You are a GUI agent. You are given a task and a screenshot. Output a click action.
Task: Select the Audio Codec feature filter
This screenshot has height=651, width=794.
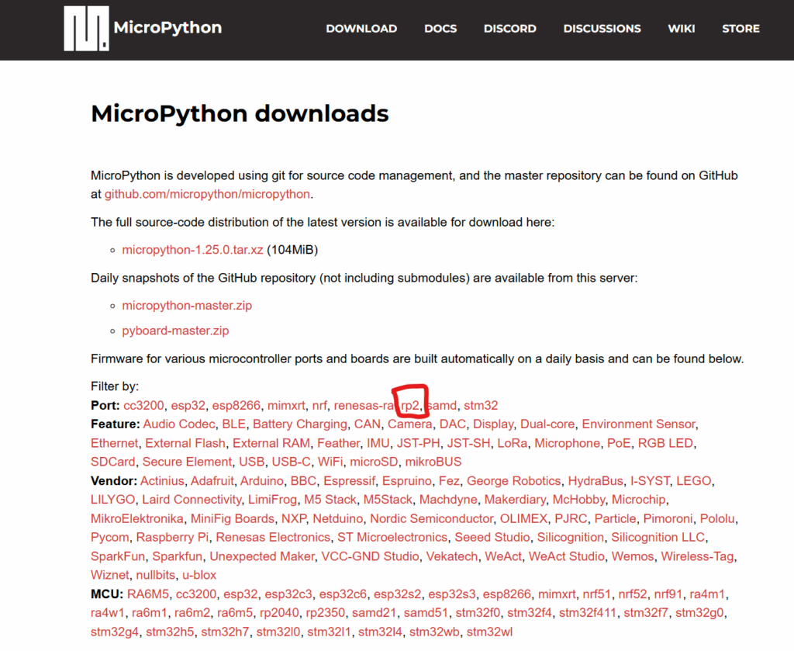(179, 424)
